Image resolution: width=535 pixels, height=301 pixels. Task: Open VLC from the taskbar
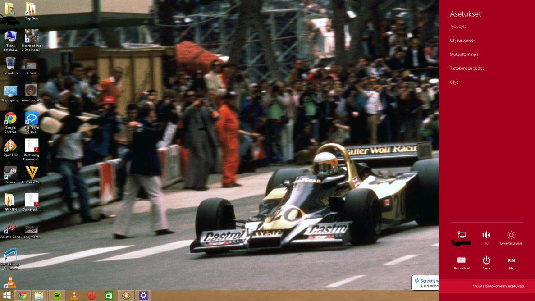click(74, 296)
